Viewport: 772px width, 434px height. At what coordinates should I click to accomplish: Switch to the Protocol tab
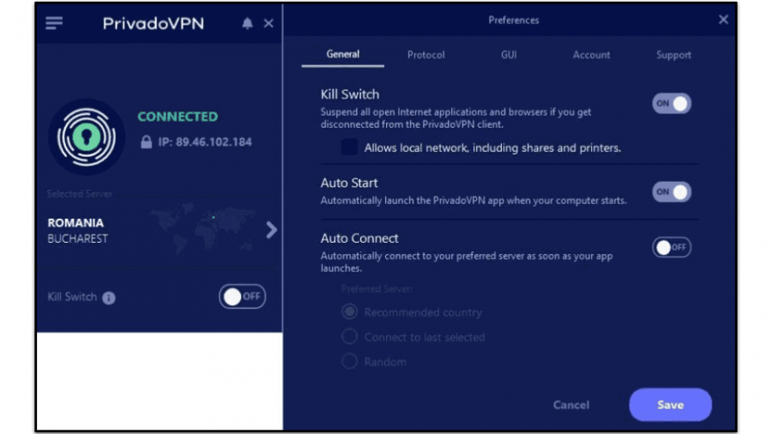pos(426,55)
